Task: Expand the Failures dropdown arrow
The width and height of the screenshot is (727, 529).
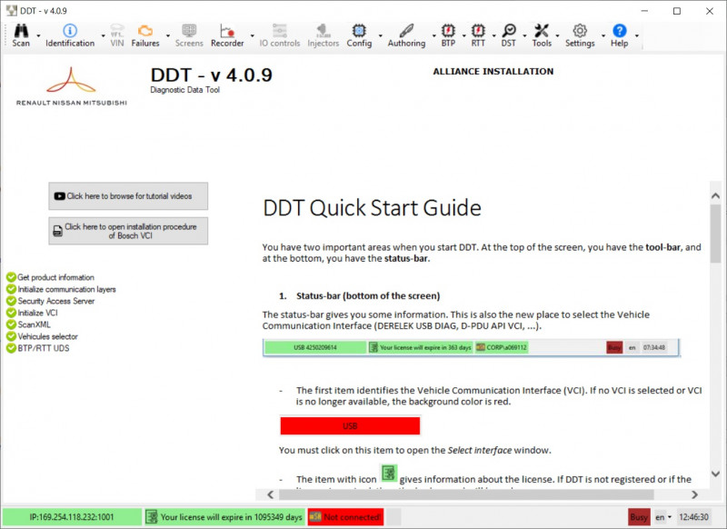Action: click(168, 35)
